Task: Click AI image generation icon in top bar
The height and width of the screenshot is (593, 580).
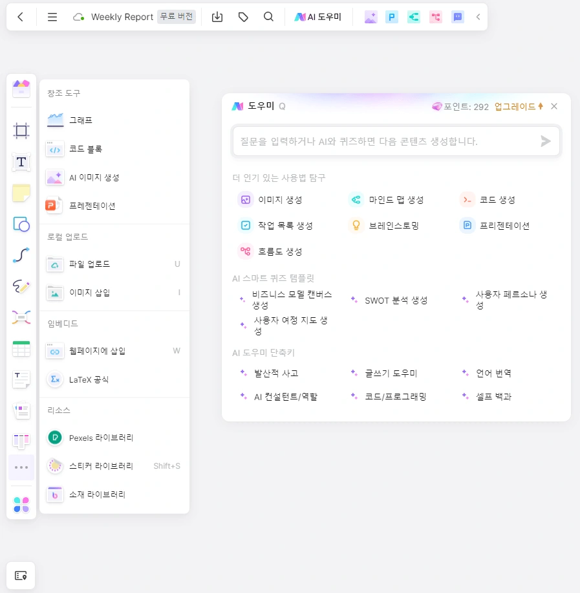Action: pos(371,17)
